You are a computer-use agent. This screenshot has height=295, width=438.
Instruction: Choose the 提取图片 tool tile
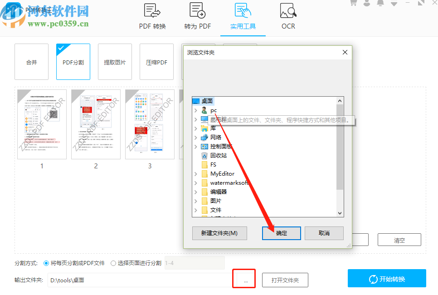pos(115,62)
